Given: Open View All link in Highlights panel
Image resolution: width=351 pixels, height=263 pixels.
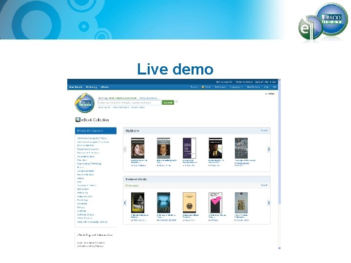Looking at the screenshot, I should pyautogui.click(x=264, y=131).
